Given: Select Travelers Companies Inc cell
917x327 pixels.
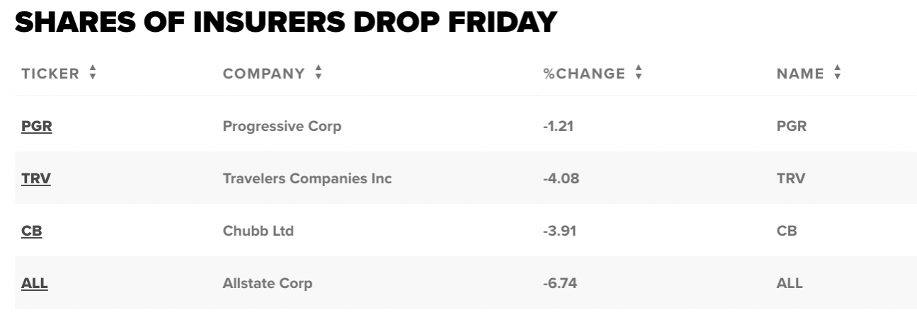Looking at the screenshot, I should coord(307,178).
